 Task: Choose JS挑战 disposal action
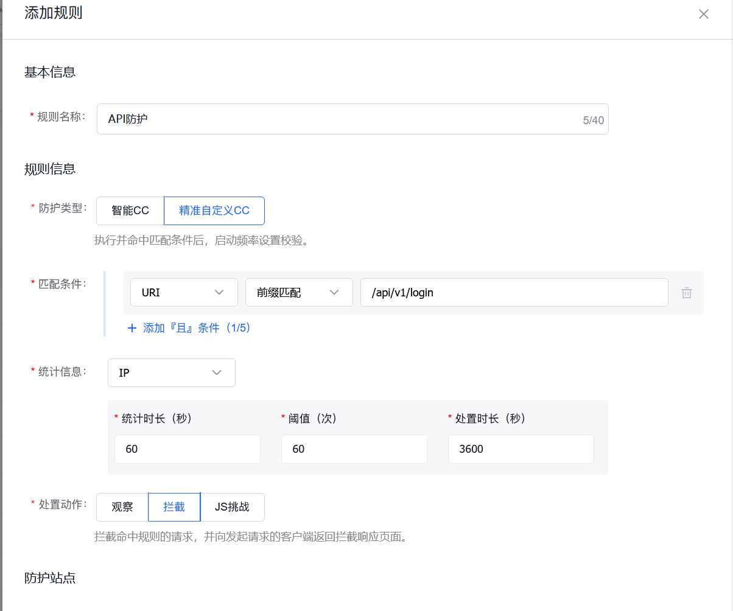coord(233,507)
